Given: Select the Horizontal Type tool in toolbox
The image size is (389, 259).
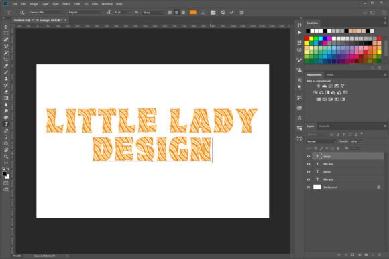Looking at the screenshot, I should [x=6, y=124].
